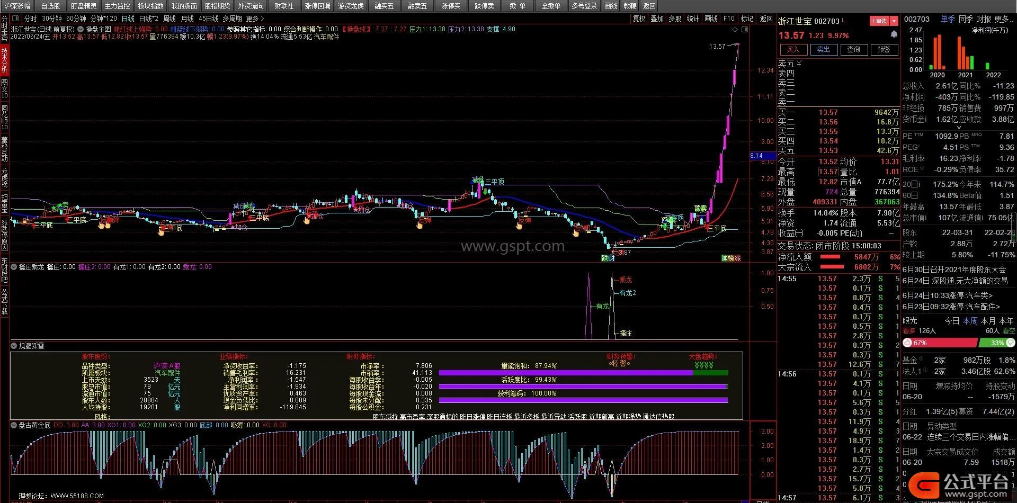This screenshot has height=503, width=1017.
Task: Open 股指期货 from top toolbar
Action: click(217, 6)
